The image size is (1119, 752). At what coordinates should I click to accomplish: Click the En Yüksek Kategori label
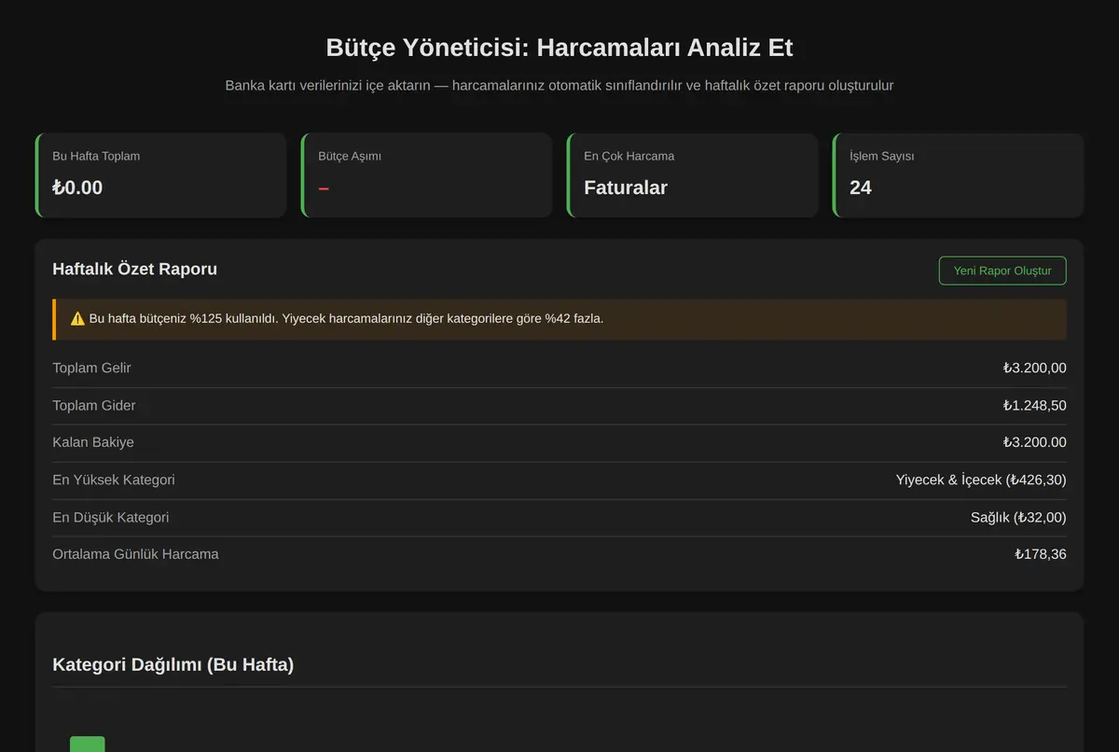[x=114, y=480]
